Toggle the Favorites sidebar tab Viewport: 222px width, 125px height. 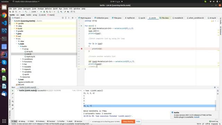10,115
